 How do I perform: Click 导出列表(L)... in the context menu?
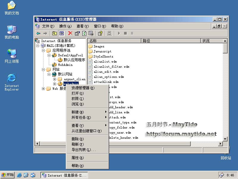[83, 150]
